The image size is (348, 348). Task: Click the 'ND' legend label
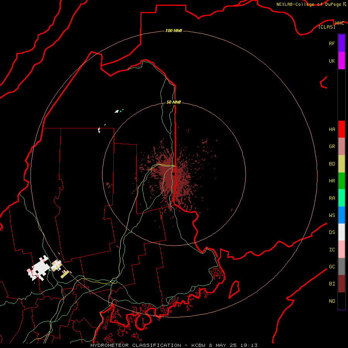pyautogui.click(x=332, y=301)
